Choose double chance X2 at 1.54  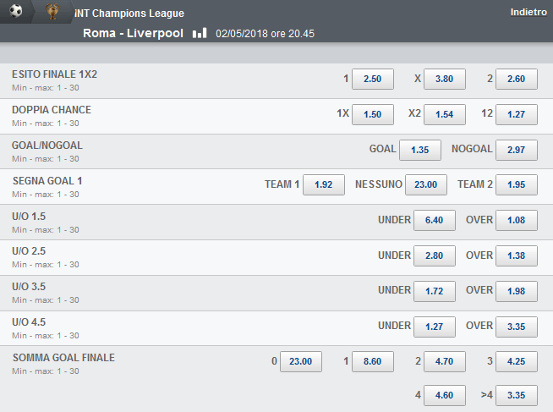point(445,115)
